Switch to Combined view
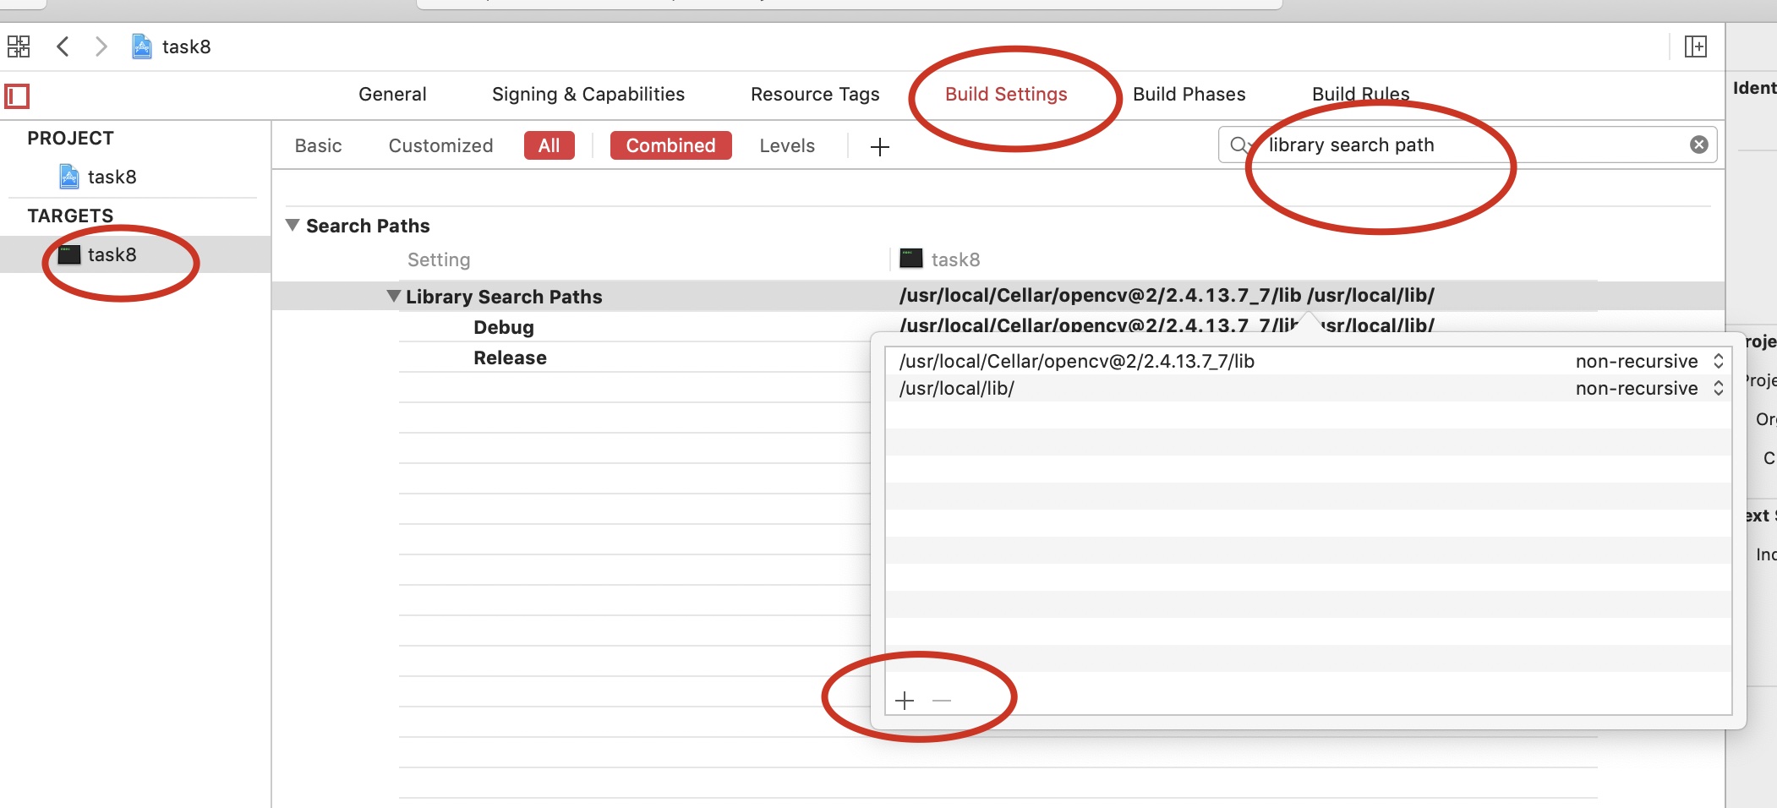Viewport: 1777px width, 808px height. tap(670, 145)
